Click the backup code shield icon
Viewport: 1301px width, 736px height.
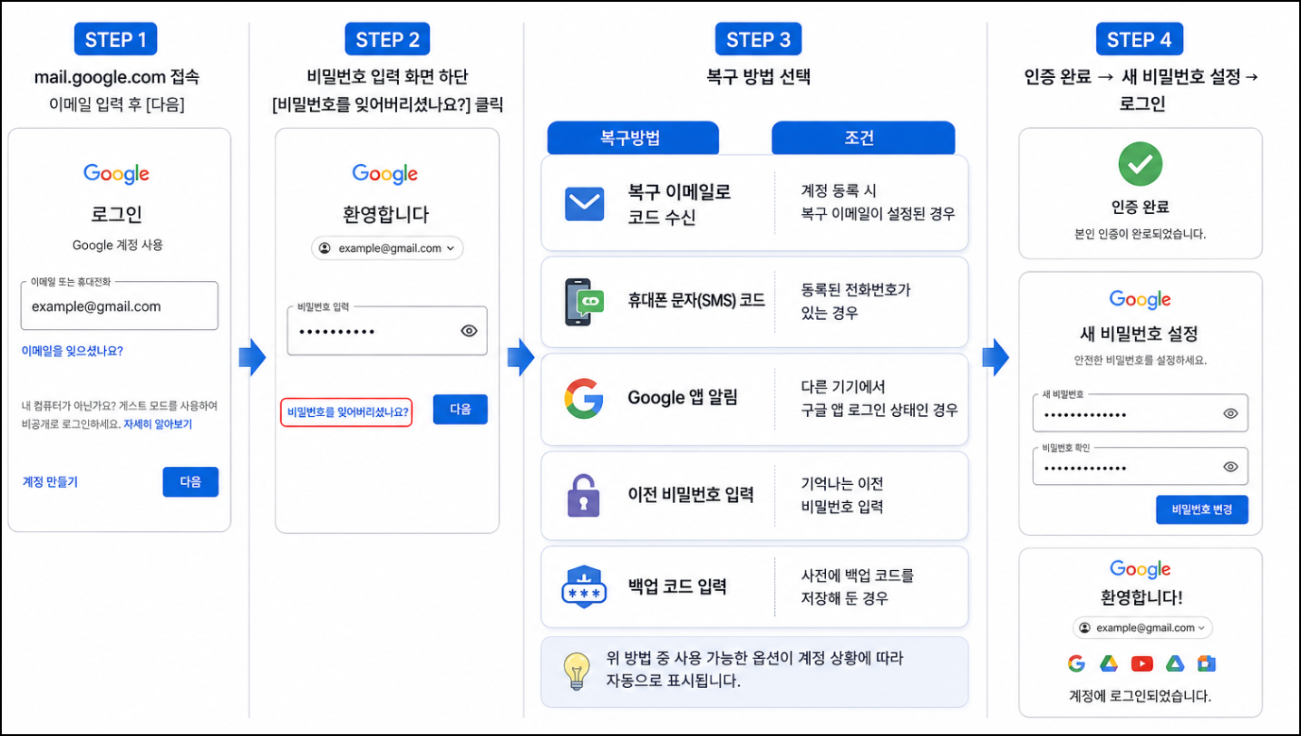[584, 586]
